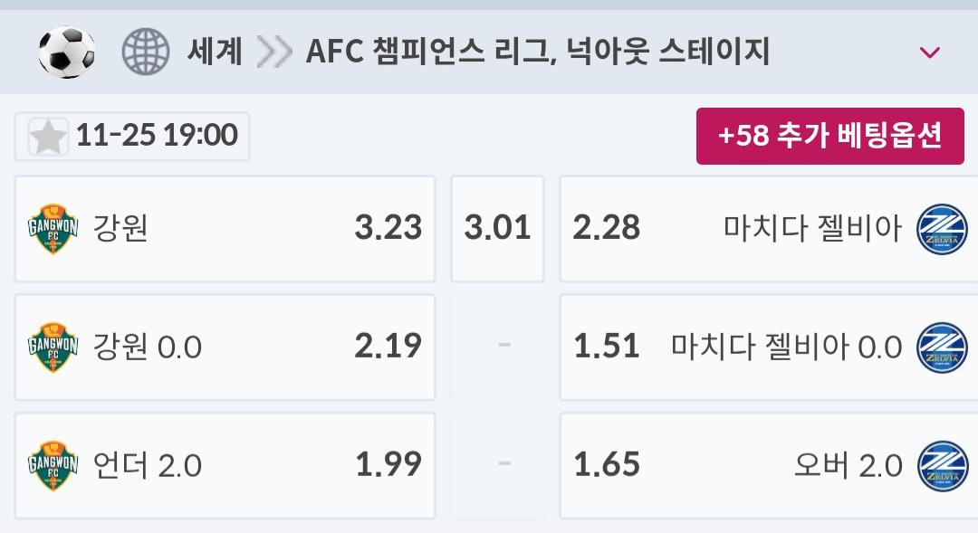Select 강원 win odds 3.23
The image size is (978, 533).
(x=225, y=229)
